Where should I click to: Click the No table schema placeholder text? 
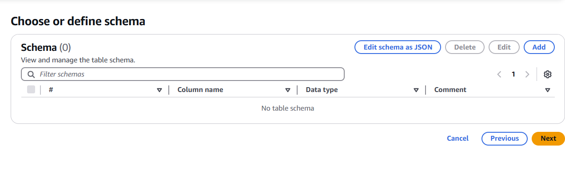point(288,108)
